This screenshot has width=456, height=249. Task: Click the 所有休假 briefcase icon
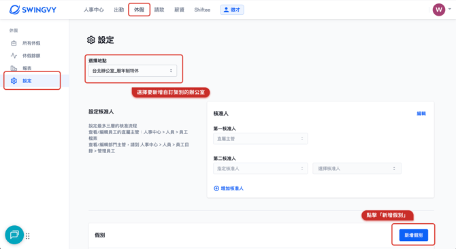click(14, 43)
